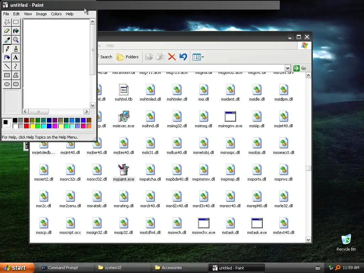Select the Line tool in Paint
Image resolution: width=364 pixels, height=273 pixels.
[7, 66]
